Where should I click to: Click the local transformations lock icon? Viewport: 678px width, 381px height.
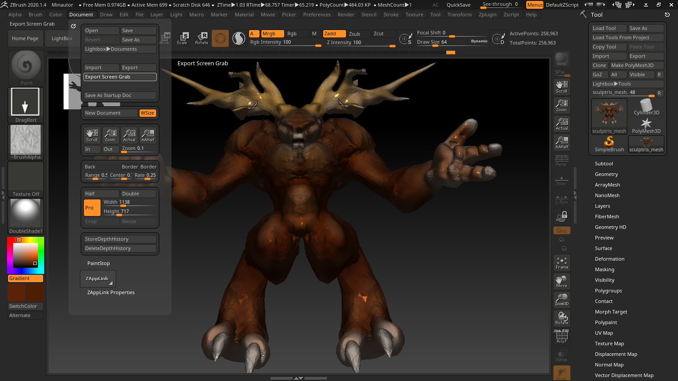pyautogui.click(x=562, y=217)
